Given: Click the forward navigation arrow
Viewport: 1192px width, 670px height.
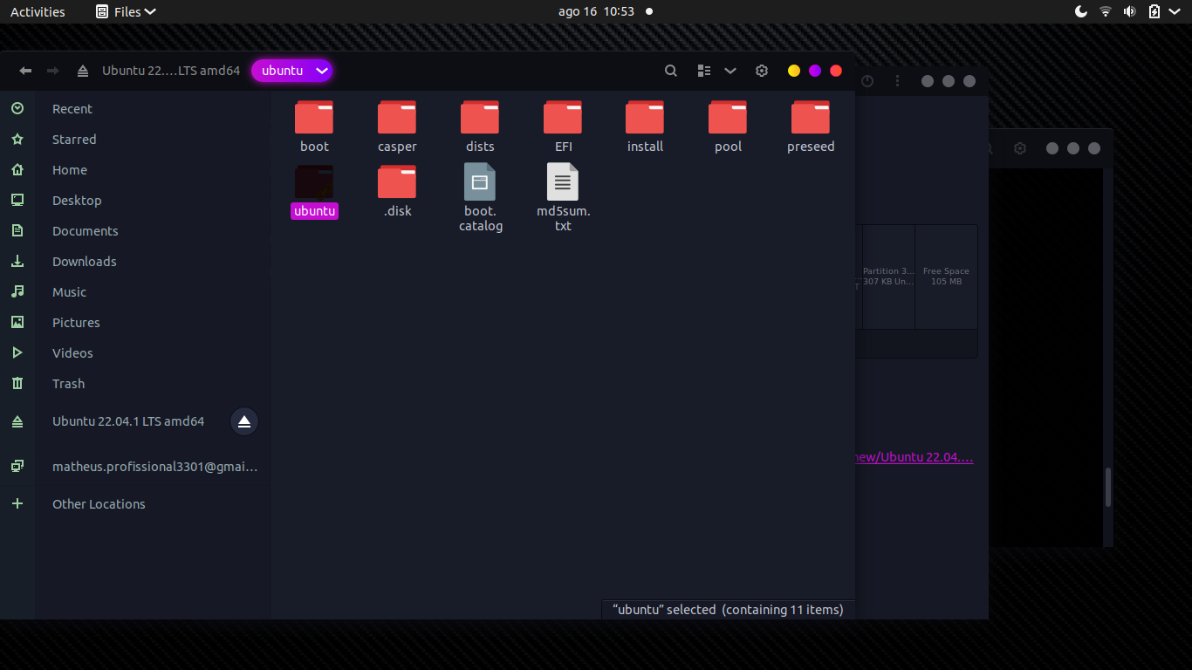Looking at the screenshot, I should tap(52, 71).
